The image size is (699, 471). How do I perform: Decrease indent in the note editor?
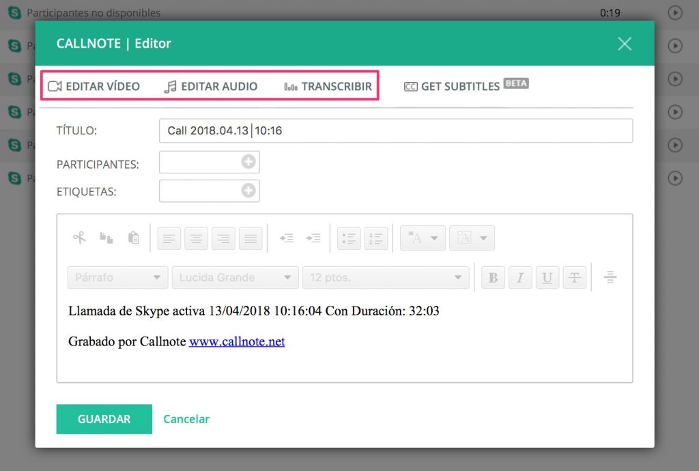pos(287,238)
